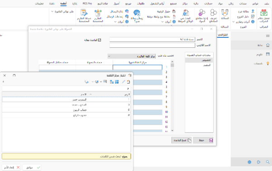Select cost center row number 3
Image resolution: width=272 pixels, height=171 pixels.
(x=66, y=105)
